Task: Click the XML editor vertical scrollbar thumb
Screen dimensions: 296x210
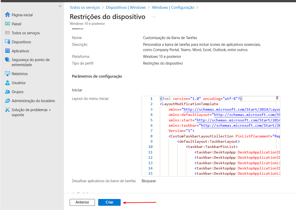Action: (277, 98)
